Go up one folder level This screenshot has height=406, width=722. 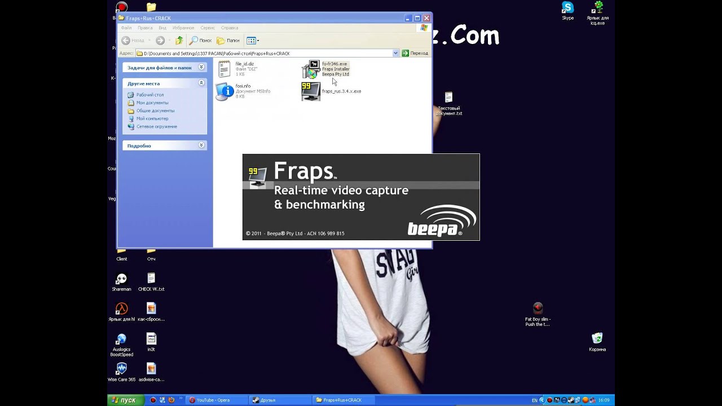(179, 41)
